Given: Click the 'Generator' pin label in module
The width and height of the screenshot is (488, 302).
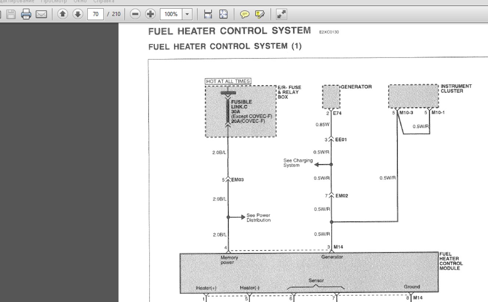Looking at the screenshot, I should tap(332, 257).
